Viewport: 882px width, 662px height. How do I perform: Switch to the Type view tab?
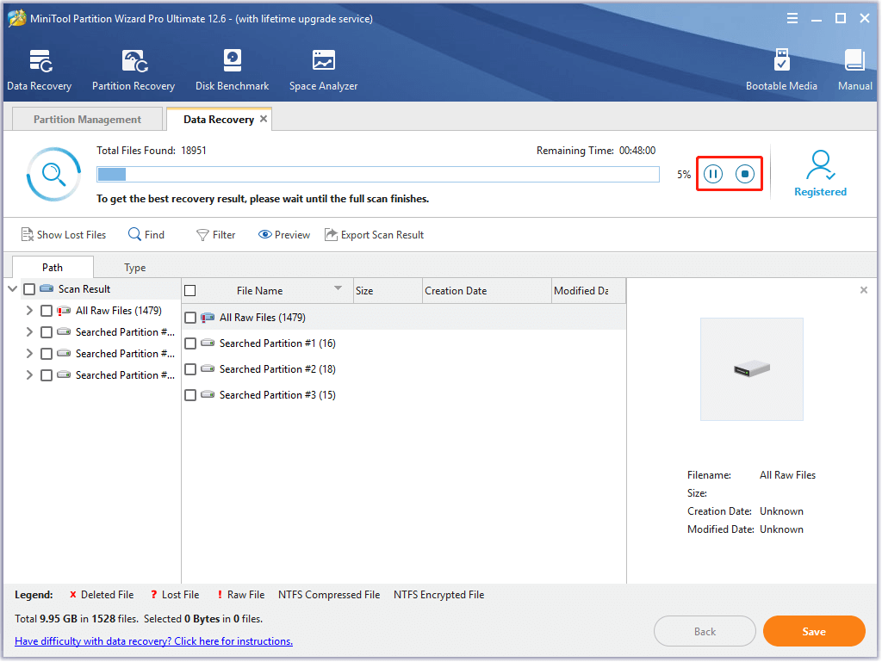tap(135, 268)
